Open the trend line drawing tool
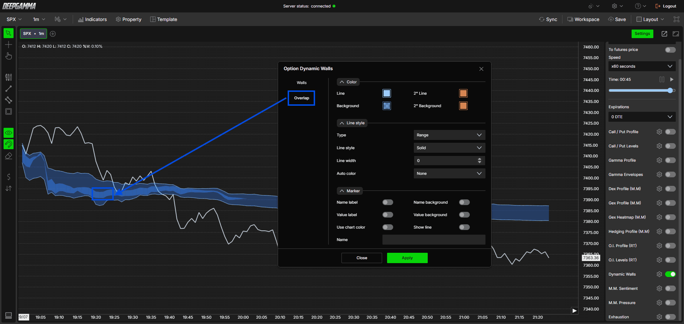The height and width of the screenshot is (324, 684). coord(9,89)
